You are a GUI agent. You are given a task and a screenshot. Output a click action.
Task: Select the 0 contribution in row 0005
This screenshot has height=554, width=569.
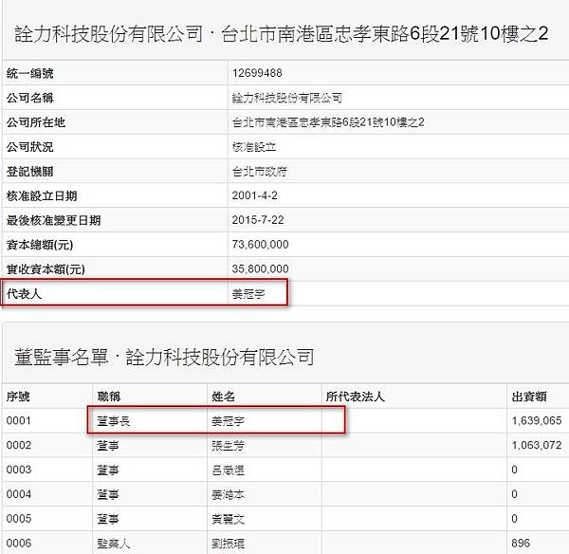pos(515,519)
